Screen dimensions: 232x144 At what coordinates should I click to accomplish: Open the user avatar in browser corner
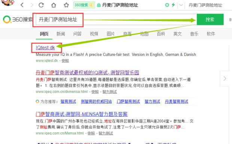(x=8, y=3)
